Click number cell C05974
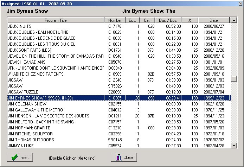 [x=115, y=146]
